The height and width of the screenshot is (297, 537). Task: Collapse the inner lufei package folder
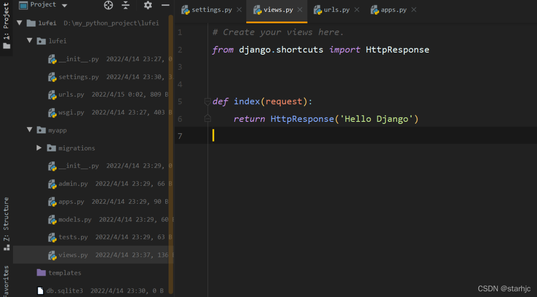click(x=29, y=41)
